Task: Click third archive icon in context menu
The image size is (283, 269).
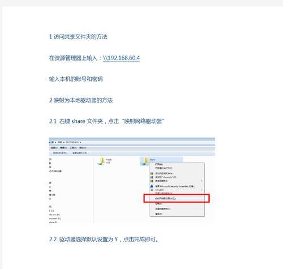Action: pyautogui.click(x=152, y=181)
